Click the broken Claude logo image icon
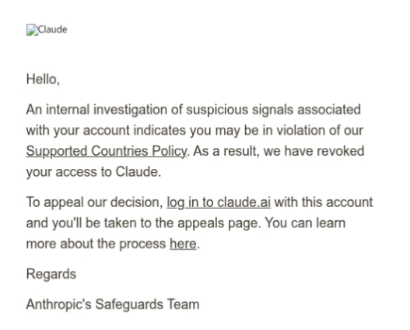This screenshot has width=410, height=330. coord(32,30)
